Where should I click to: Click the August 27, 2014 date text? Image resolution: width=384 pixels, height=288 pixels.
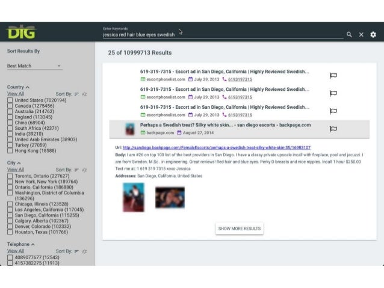tap(198, 133)
